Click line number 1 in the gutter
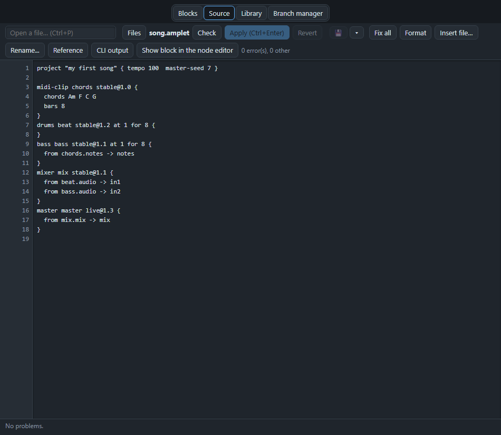The height and width of the screenshot is (435, 501). pos(27,68)
